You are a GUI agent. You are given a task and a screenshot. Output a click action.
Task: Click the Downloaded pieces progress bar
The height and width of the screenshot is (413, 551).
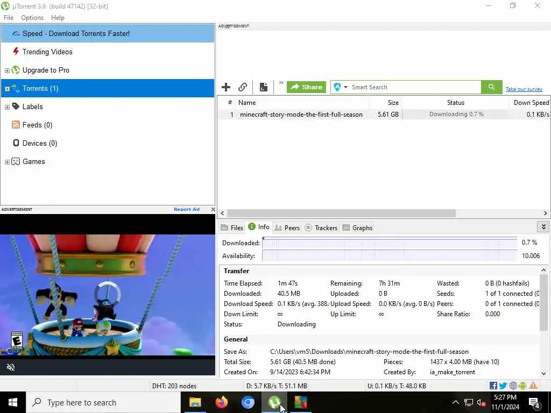pyautogui.click(x=390, y=243)
